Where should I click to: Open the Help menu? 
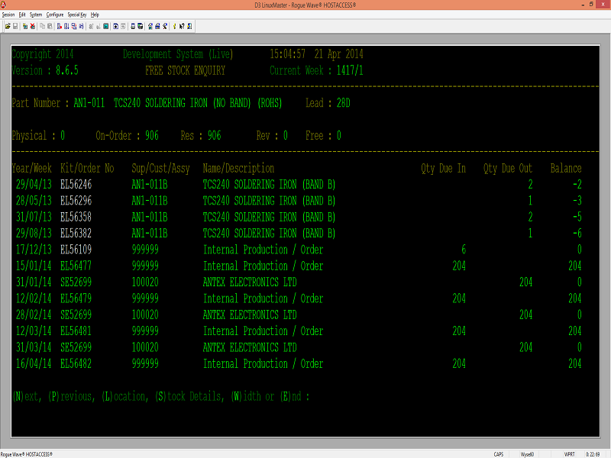tap(95, 15)
